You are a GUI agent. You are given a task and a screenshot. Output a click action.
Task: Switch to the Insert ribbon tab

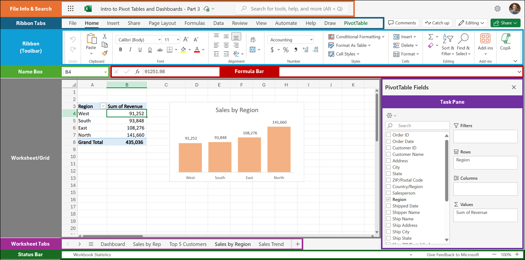(x=113, y=23)
